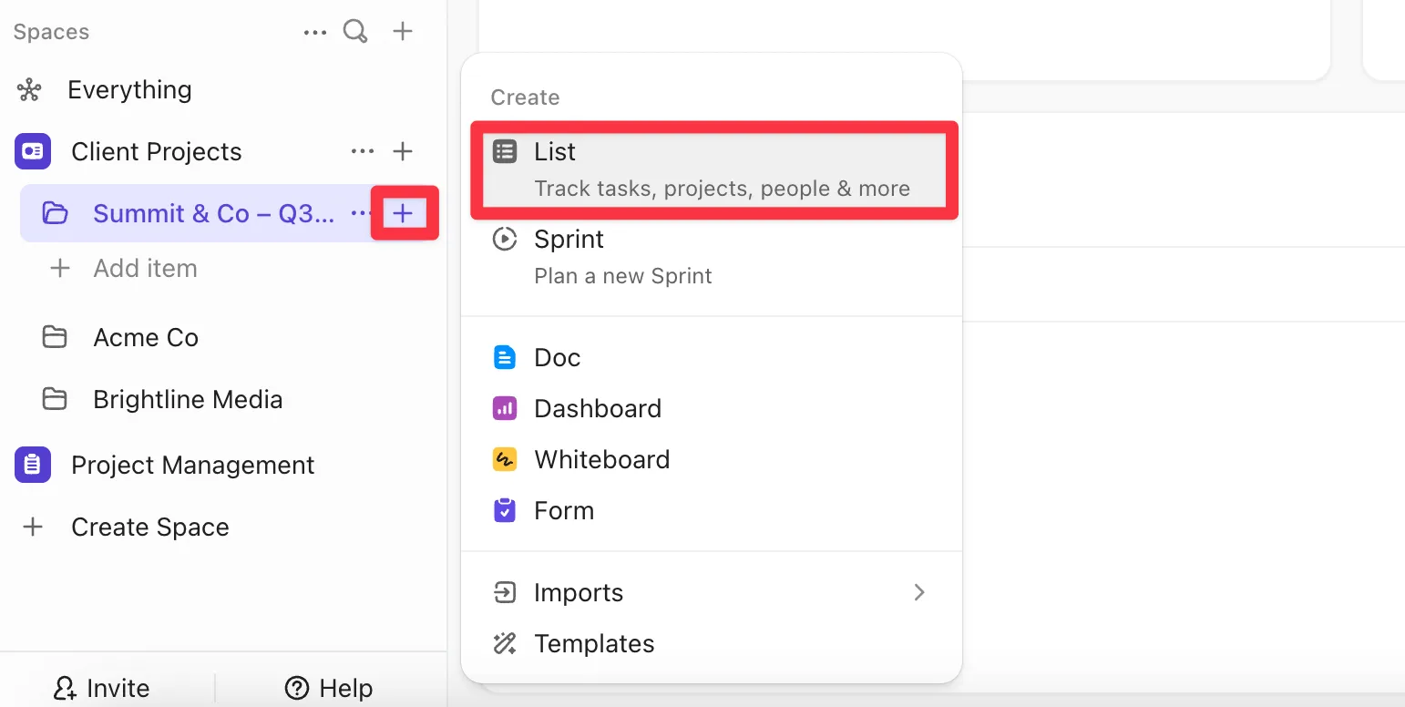
Task: Open the Spaces ellipsis options menu
Action: [315, 32]
